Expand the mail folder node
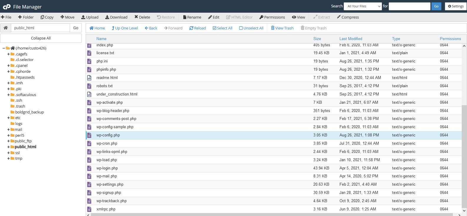This screenshot has width=467, height=216. coord(9,129)
